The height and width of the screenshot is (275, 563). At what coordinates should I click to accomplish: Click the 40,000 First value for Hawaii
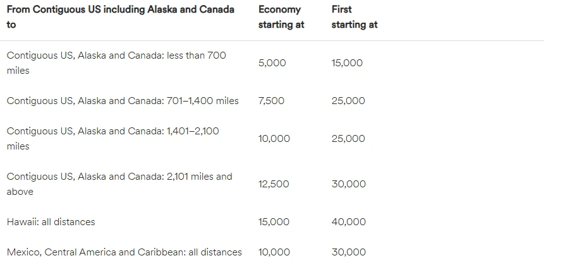click(349, 222)
